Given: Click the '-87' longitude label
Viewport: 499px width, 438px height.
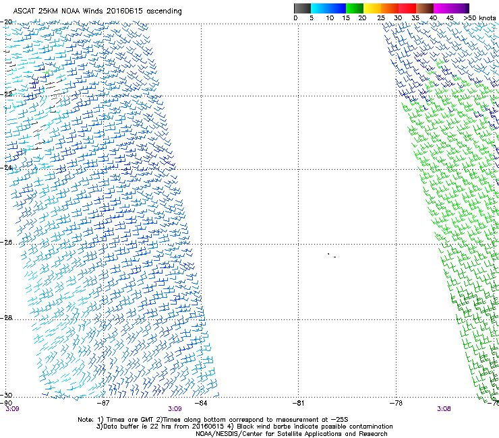Looking at the screenshot, I should click(x=102, y=403).
